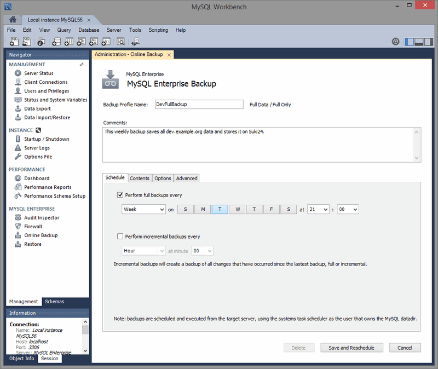Enable Perform incremental backups every
The width and height of the screenshot is (438, 369).
point(120,237)
